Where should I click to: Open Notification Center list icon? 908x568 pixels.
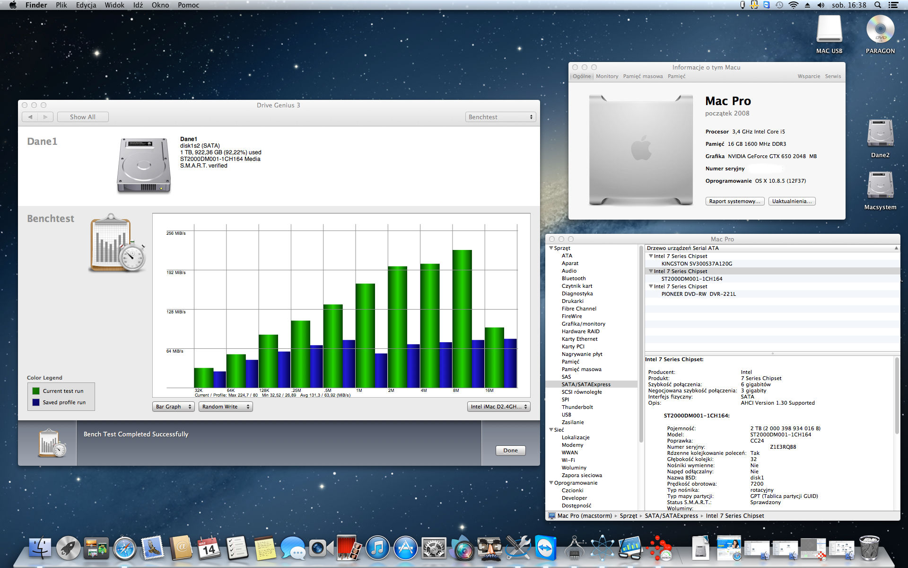893,5
